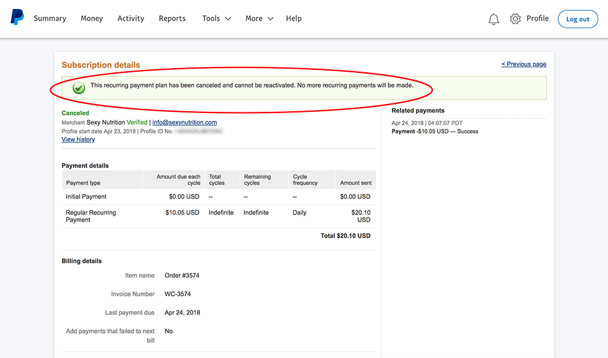Go to the Summary tab
Screen dimensions: 608x358
tap(50, 18)
